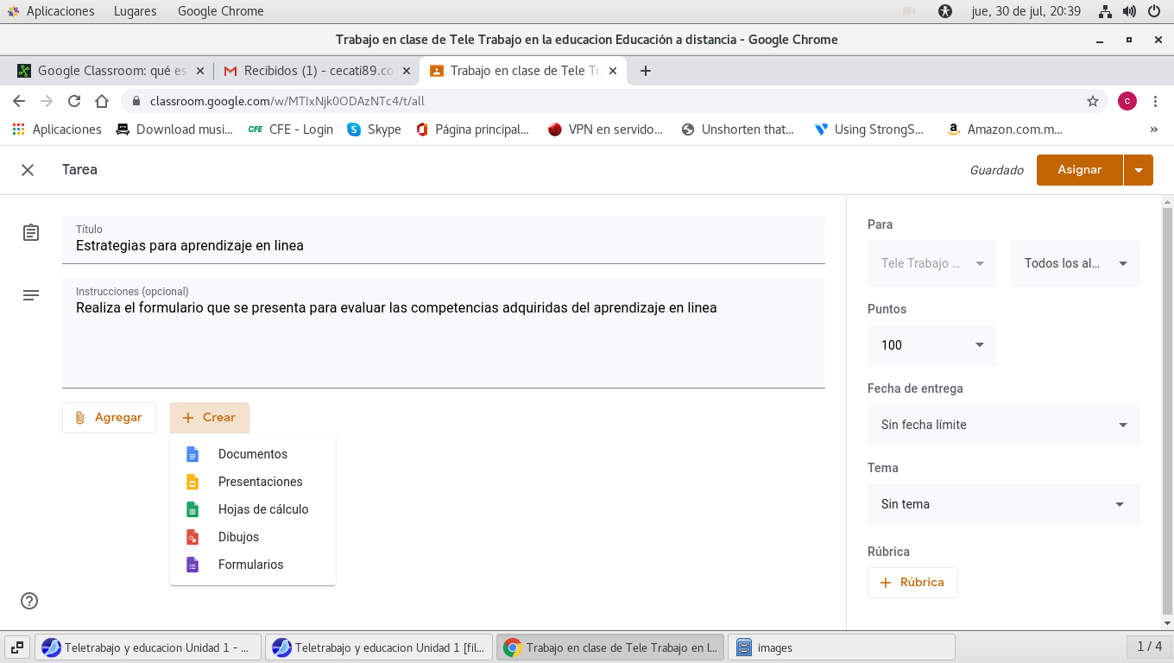Viewport: 1174px width, 663px height.
Task: Click the help question mark icon
Action: click(29, 601)
